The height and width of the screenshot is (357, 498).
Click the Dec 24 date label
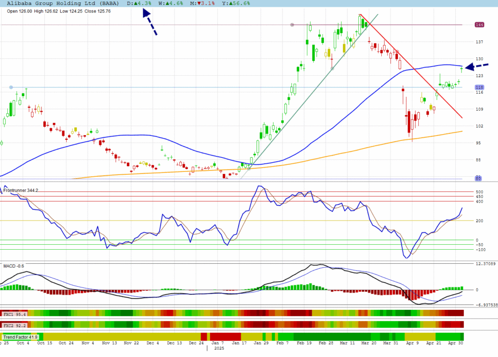[196, 343]
